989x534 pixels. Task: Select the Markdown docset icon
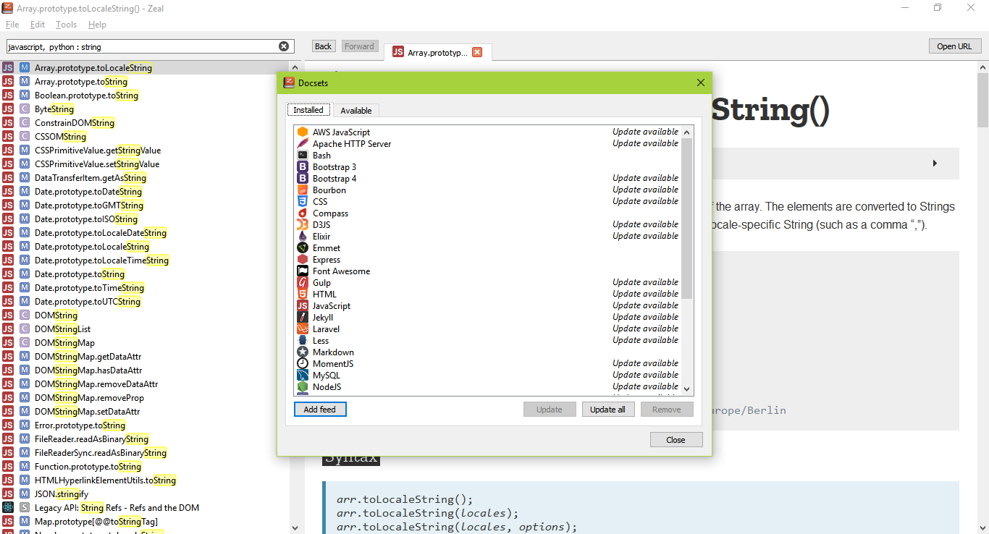pos(303,352)
